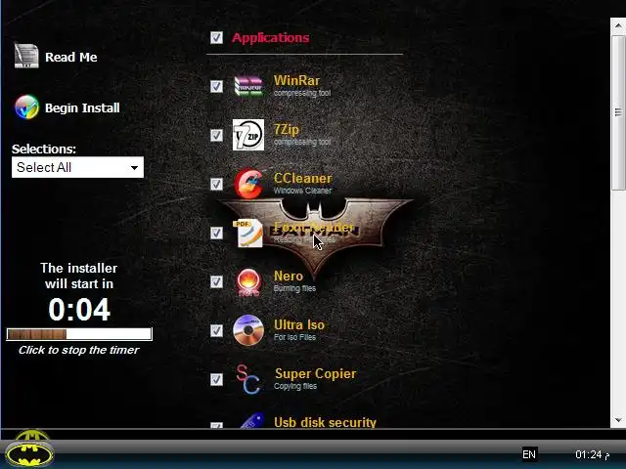The height and width of the screenshot is (469, 626).
Task: Select the Usb disk security label
Action: point(325,422)
